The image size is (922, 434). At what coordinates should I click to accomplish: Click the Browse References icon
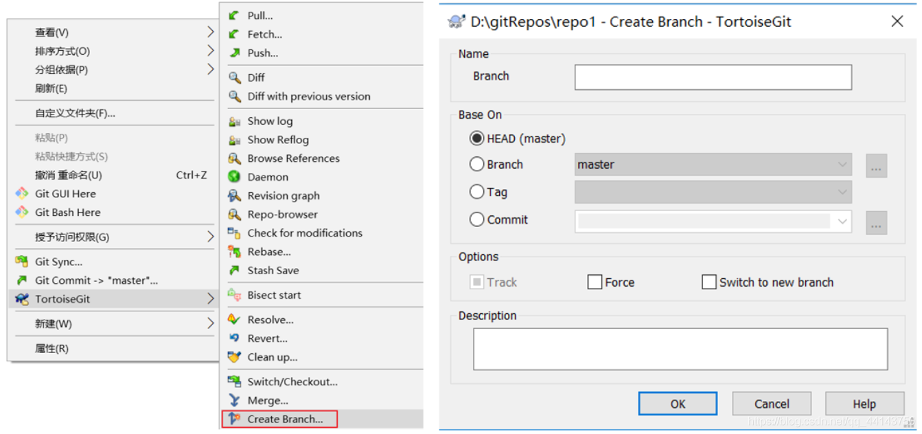(x=235, y=158)
